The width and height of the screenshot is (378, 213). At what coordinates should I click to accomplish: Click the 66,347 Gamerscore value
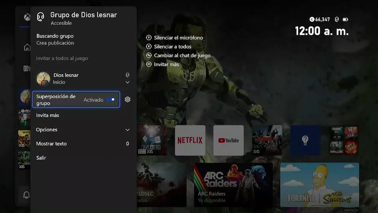[x=322, y=20]
